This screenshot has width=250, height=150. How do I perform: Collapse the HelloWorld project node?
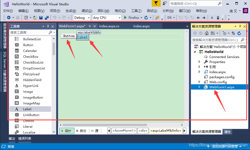click(x=195, y=52)
